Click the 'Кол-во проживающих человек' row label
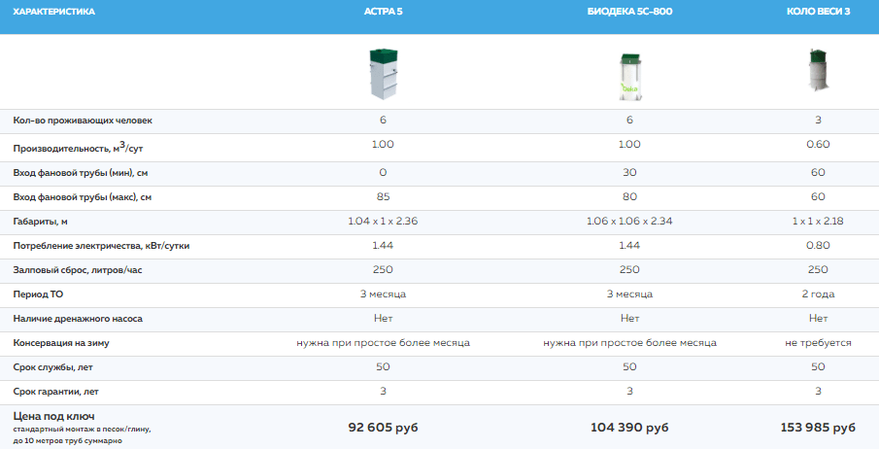 (x=83, y=121)
